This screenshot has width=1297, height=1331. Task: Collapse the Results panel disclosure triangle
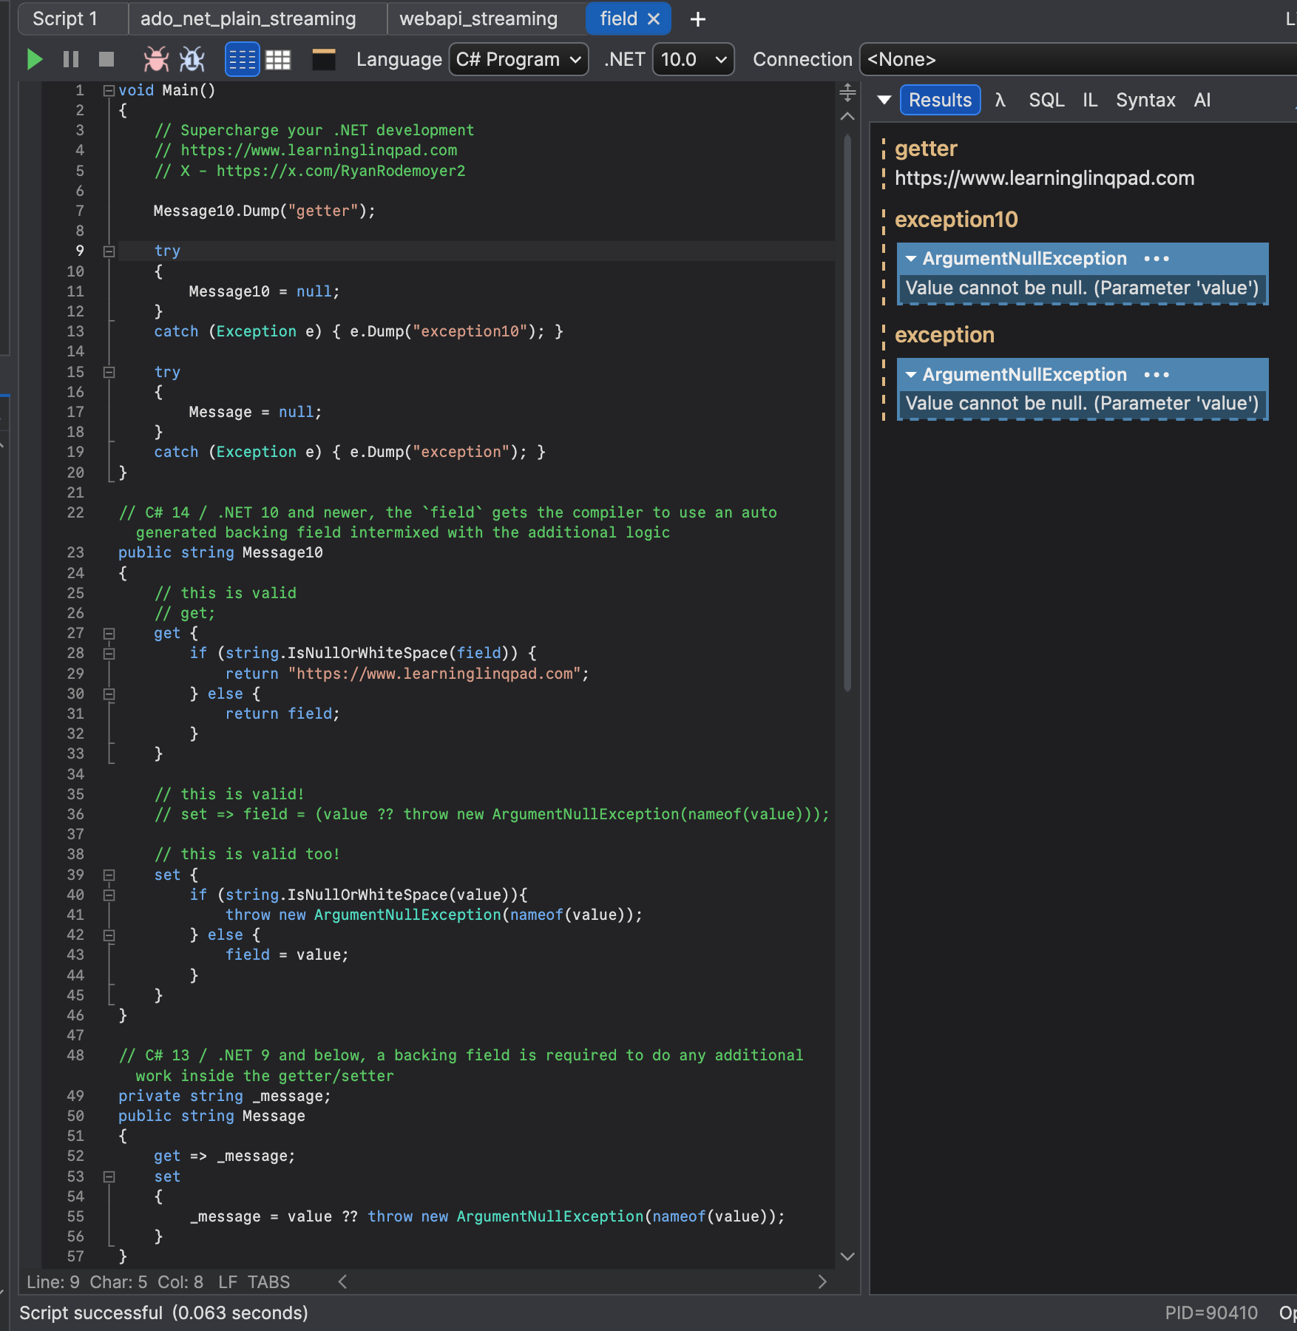click(x=884, y=100)
